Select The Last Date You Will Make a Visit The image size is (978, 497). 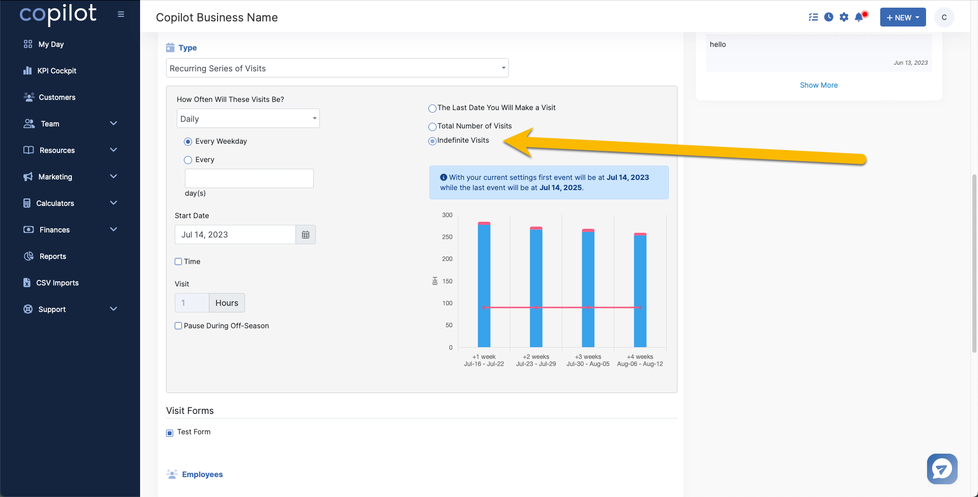coord(432,109)
